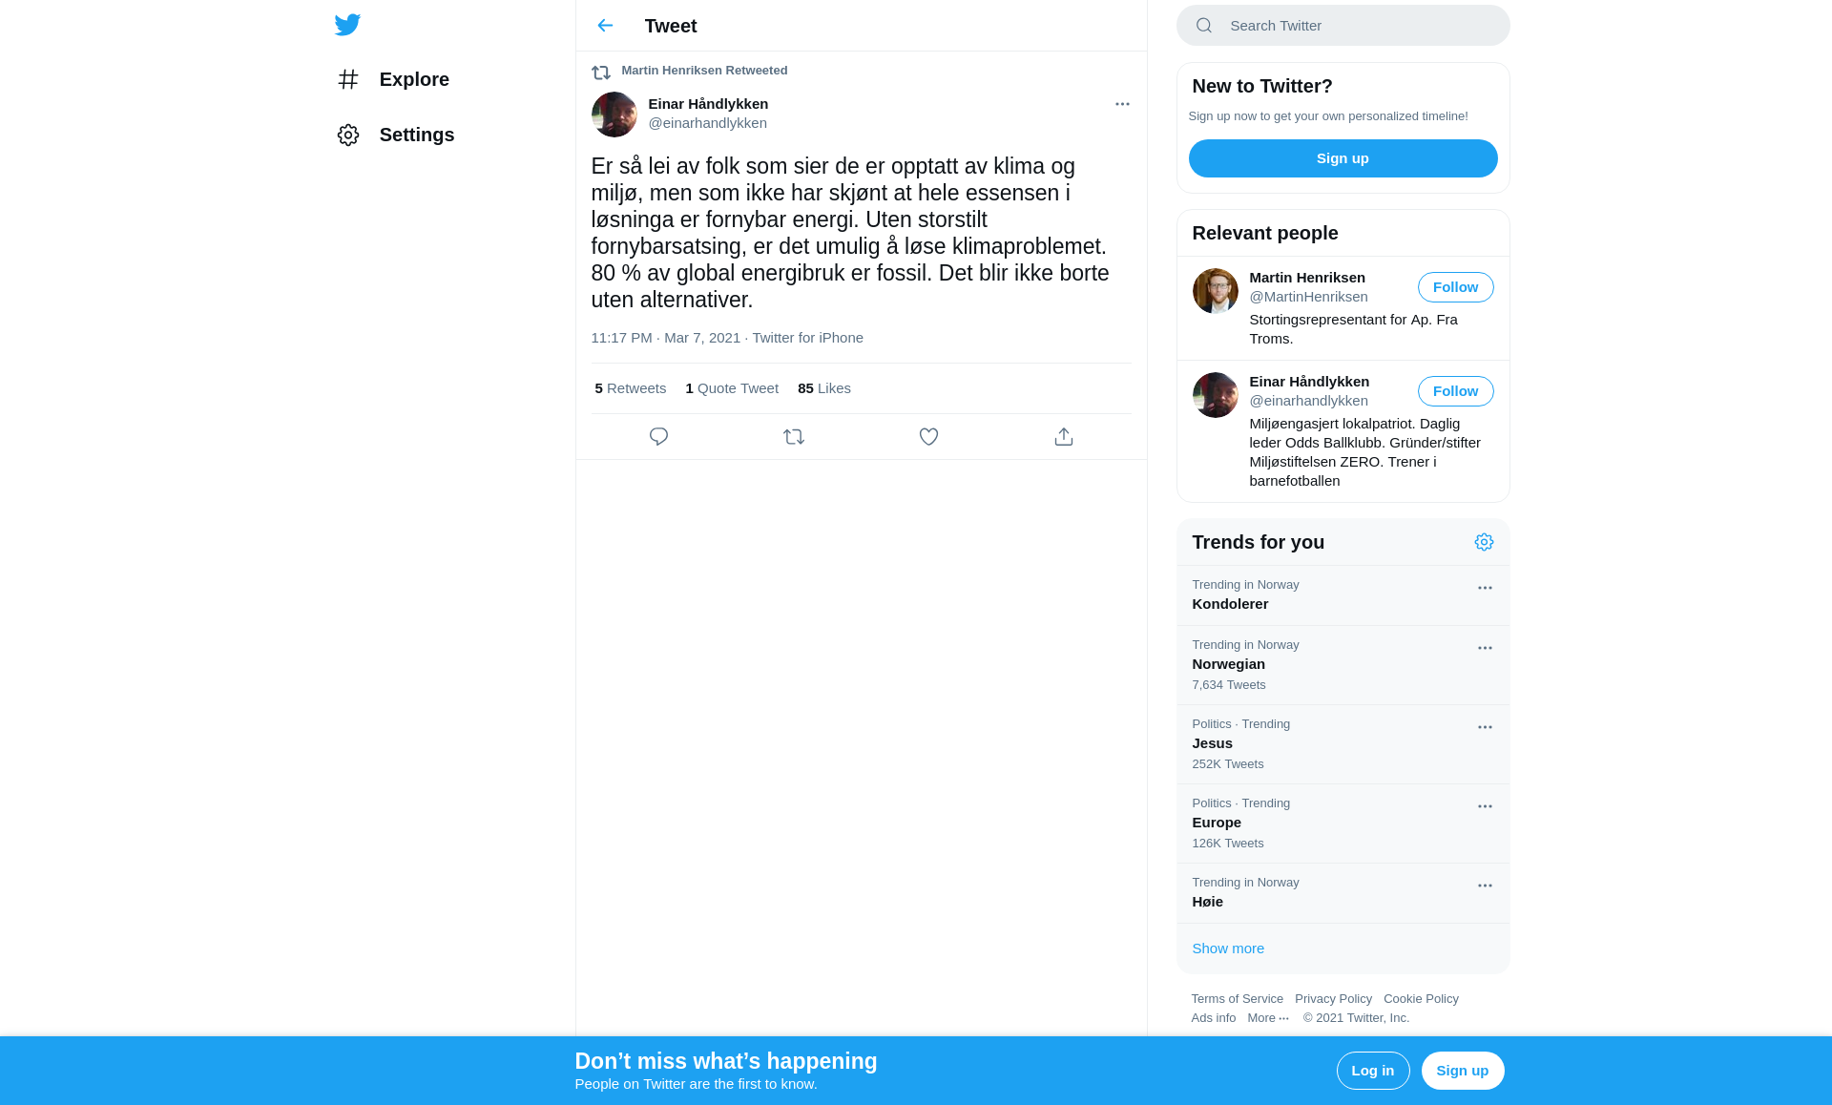Expand the More footer link
The height and width of the screenshot is (1105, 1832).
1268,1018
